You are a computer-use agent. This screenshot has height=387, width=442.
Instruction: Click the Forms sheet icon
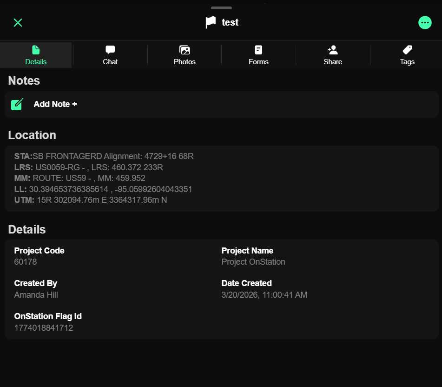pos(258,50)
